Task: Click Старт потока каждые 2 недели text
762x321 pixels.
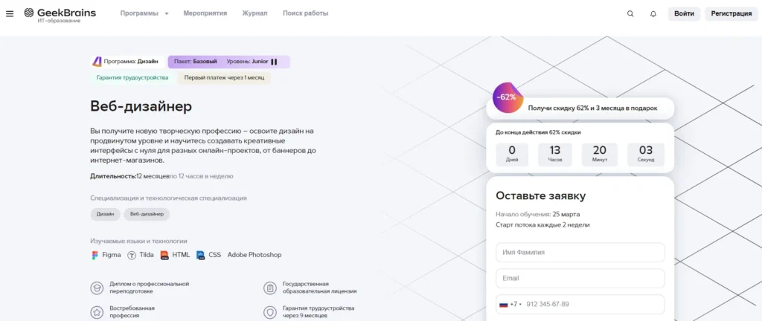Action: 542,225
